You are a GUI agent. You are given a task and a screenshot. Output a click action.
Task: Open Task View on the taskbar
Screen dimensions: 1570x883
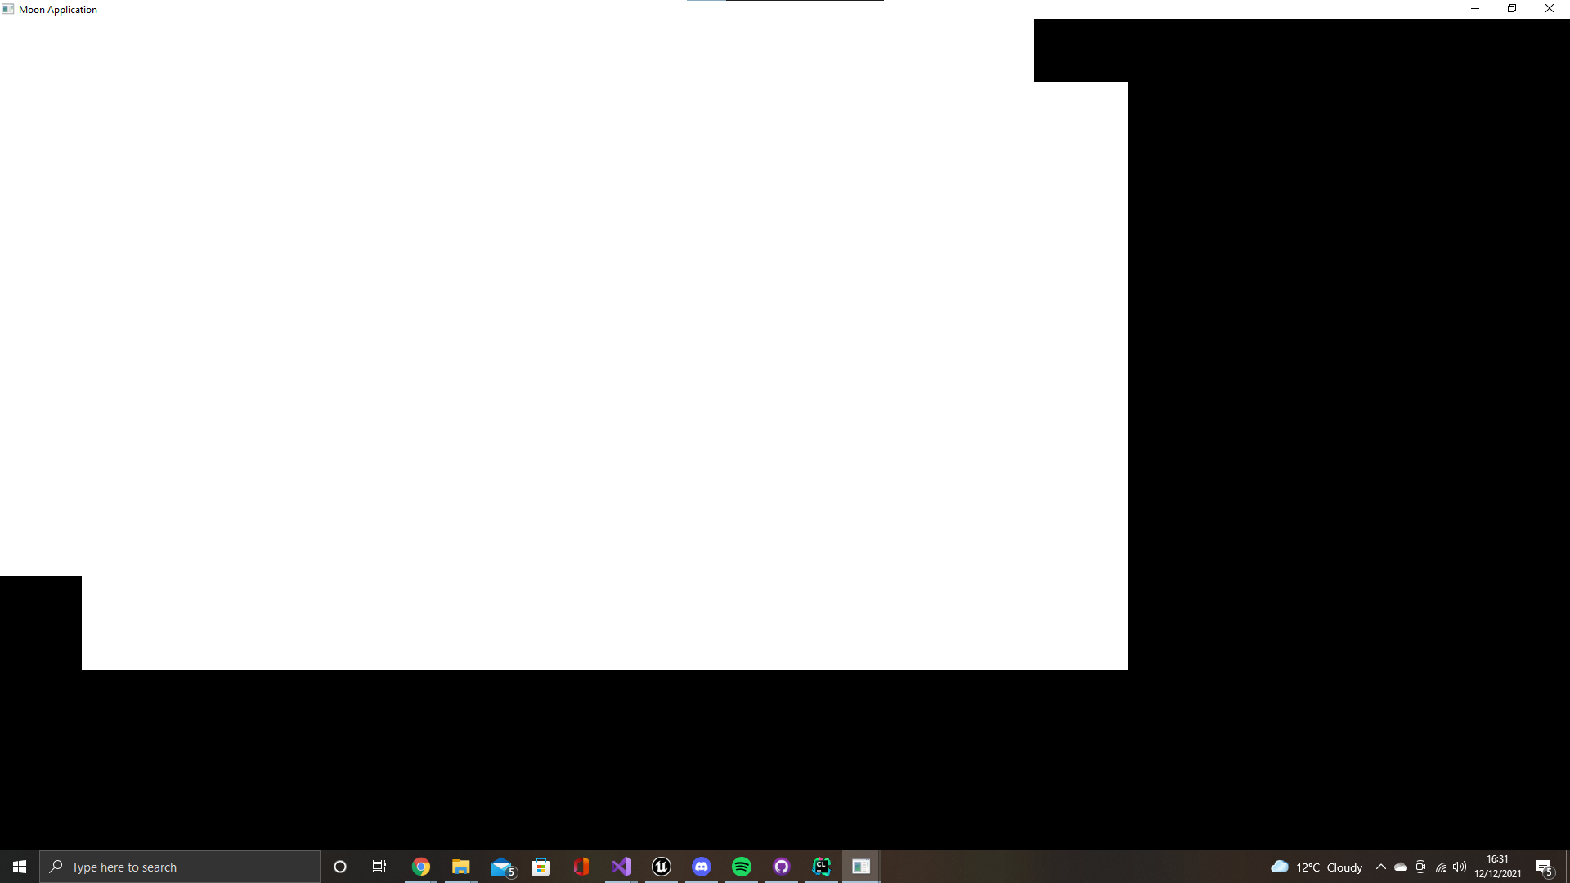tap(379, 867)
